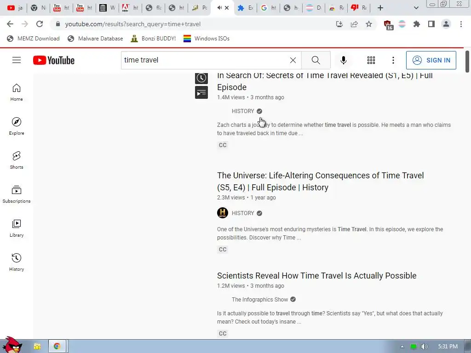Viewport: 471px width, 353px height.
Task: Open the Windows ISOs bookmark
Action: [207, 39]
